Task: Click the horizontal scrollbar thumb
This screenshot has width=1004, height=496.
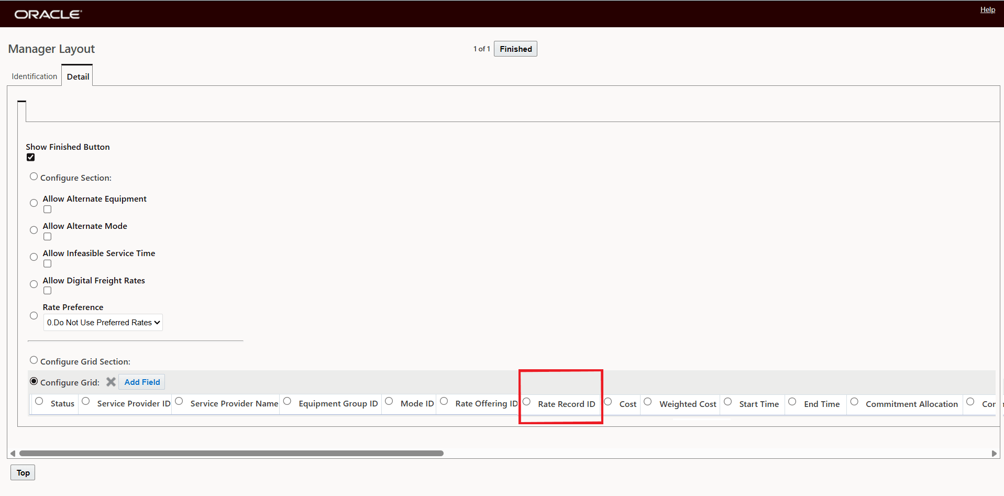Action: (231, 454)
